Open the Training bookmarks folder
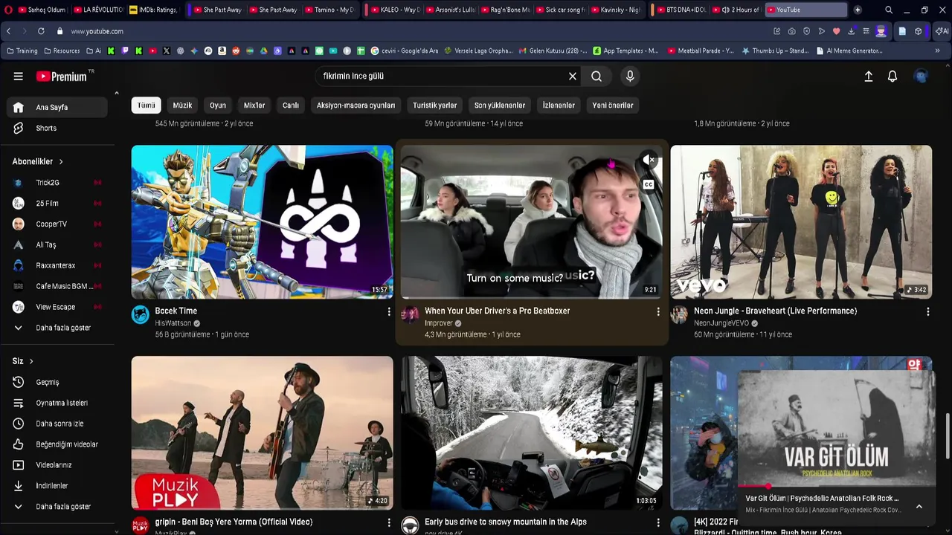 [x=22, y=51]
